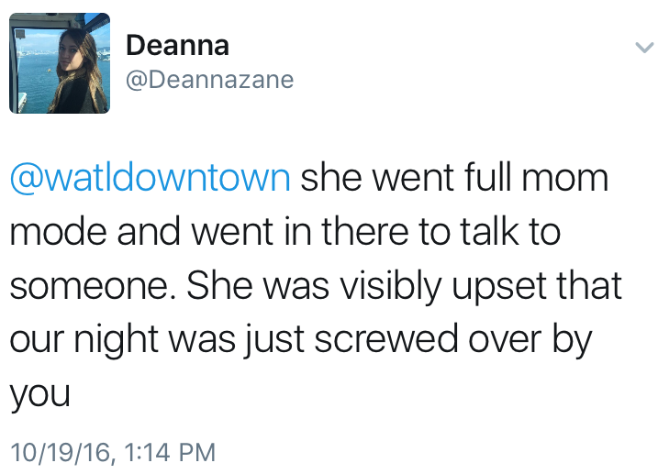This screenshot has width=658, height=474.
Task: Click the line 'our night was just screwed over by'
Action: click(x=301, y=341)
